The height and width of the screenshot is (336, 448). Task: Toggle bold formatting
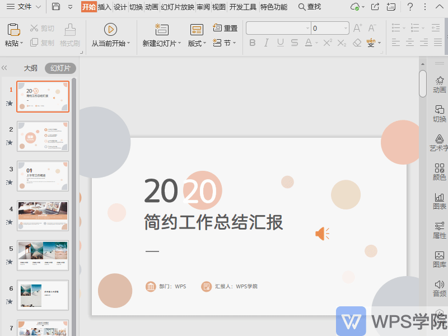[253, 43]
